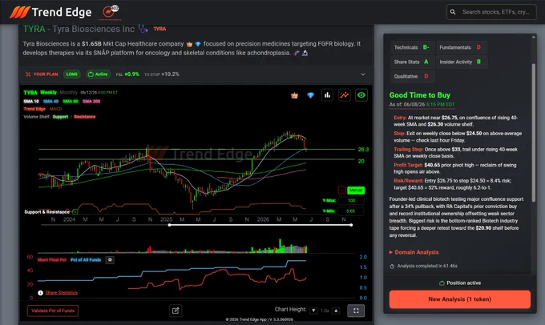Click the green Manual scale button
Image resolution: width=545 pixels, height=325 pixels.
coord(356,191)
